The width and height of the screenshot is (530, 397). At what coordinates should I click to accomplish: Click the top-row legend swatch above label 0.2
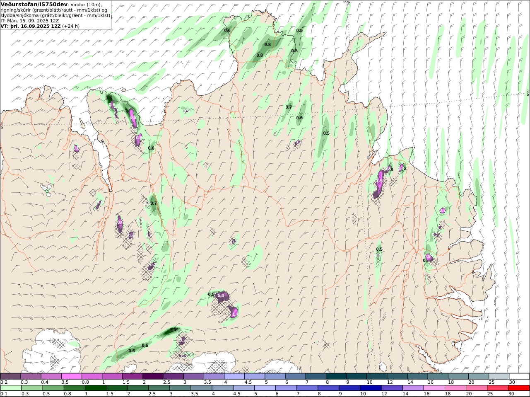(10, 376)
